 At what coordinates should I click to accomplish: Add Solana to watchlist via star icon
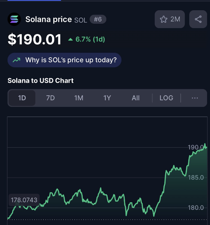164,19
